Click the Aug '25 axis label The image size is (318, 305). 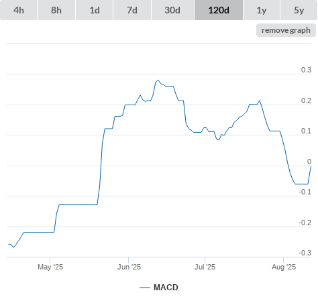coord(284,267)
